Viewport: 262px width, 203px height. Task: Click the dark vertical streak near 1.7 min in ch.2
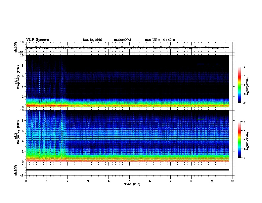[62, 134]
